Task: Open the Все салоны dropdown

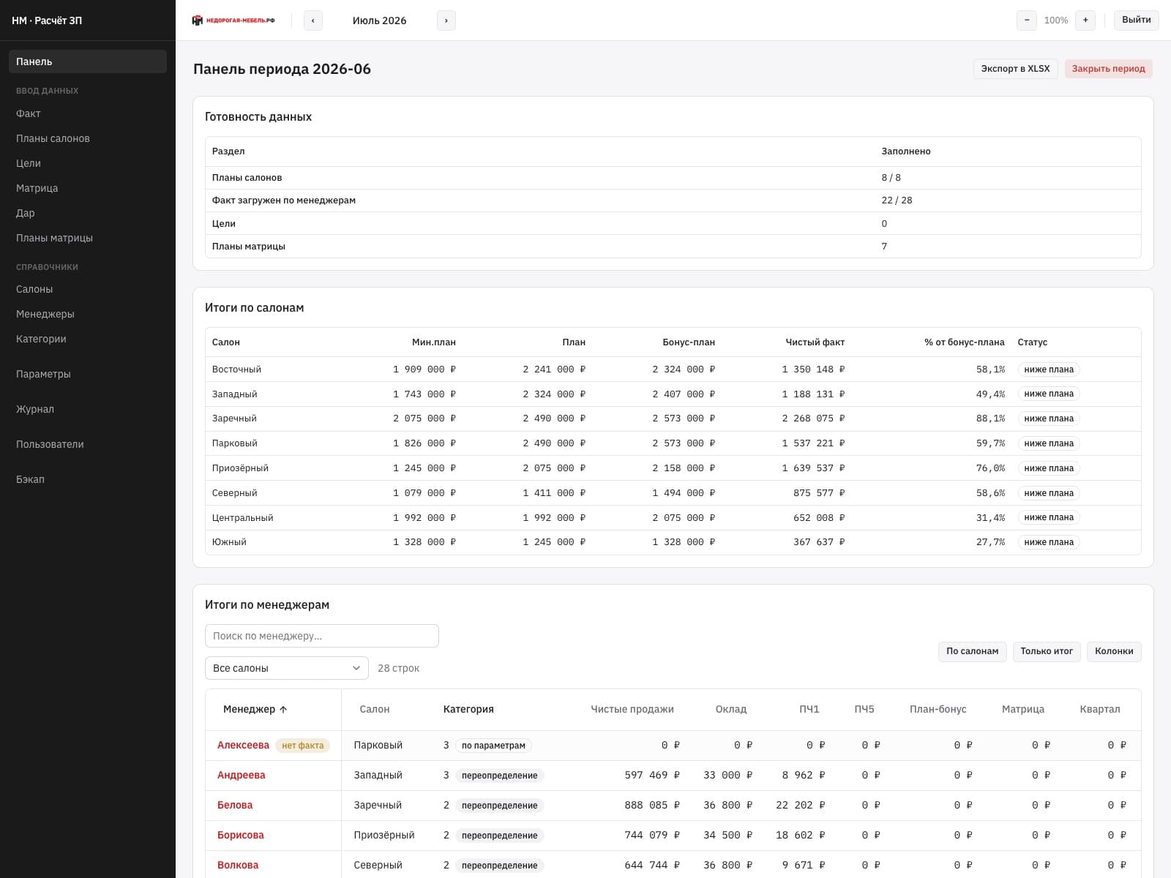Action: (287, 668)
